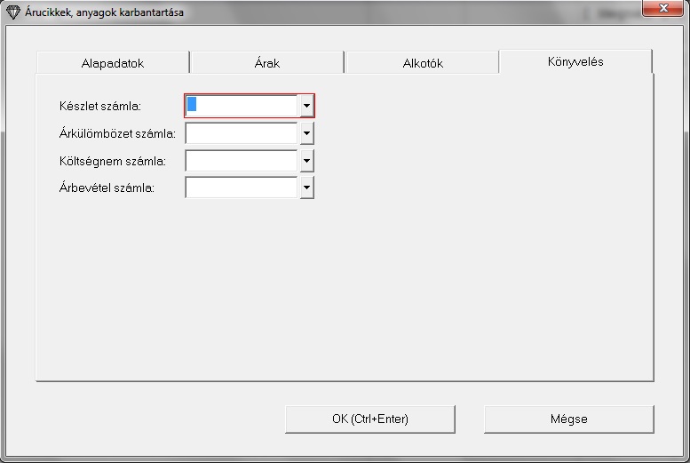The height and width of the screenshot is (463, 690).
Task: Click the "Készlet számla:" text label
Action: (99, 107)
